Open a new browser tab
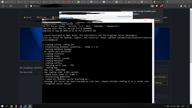 [167, 2]
